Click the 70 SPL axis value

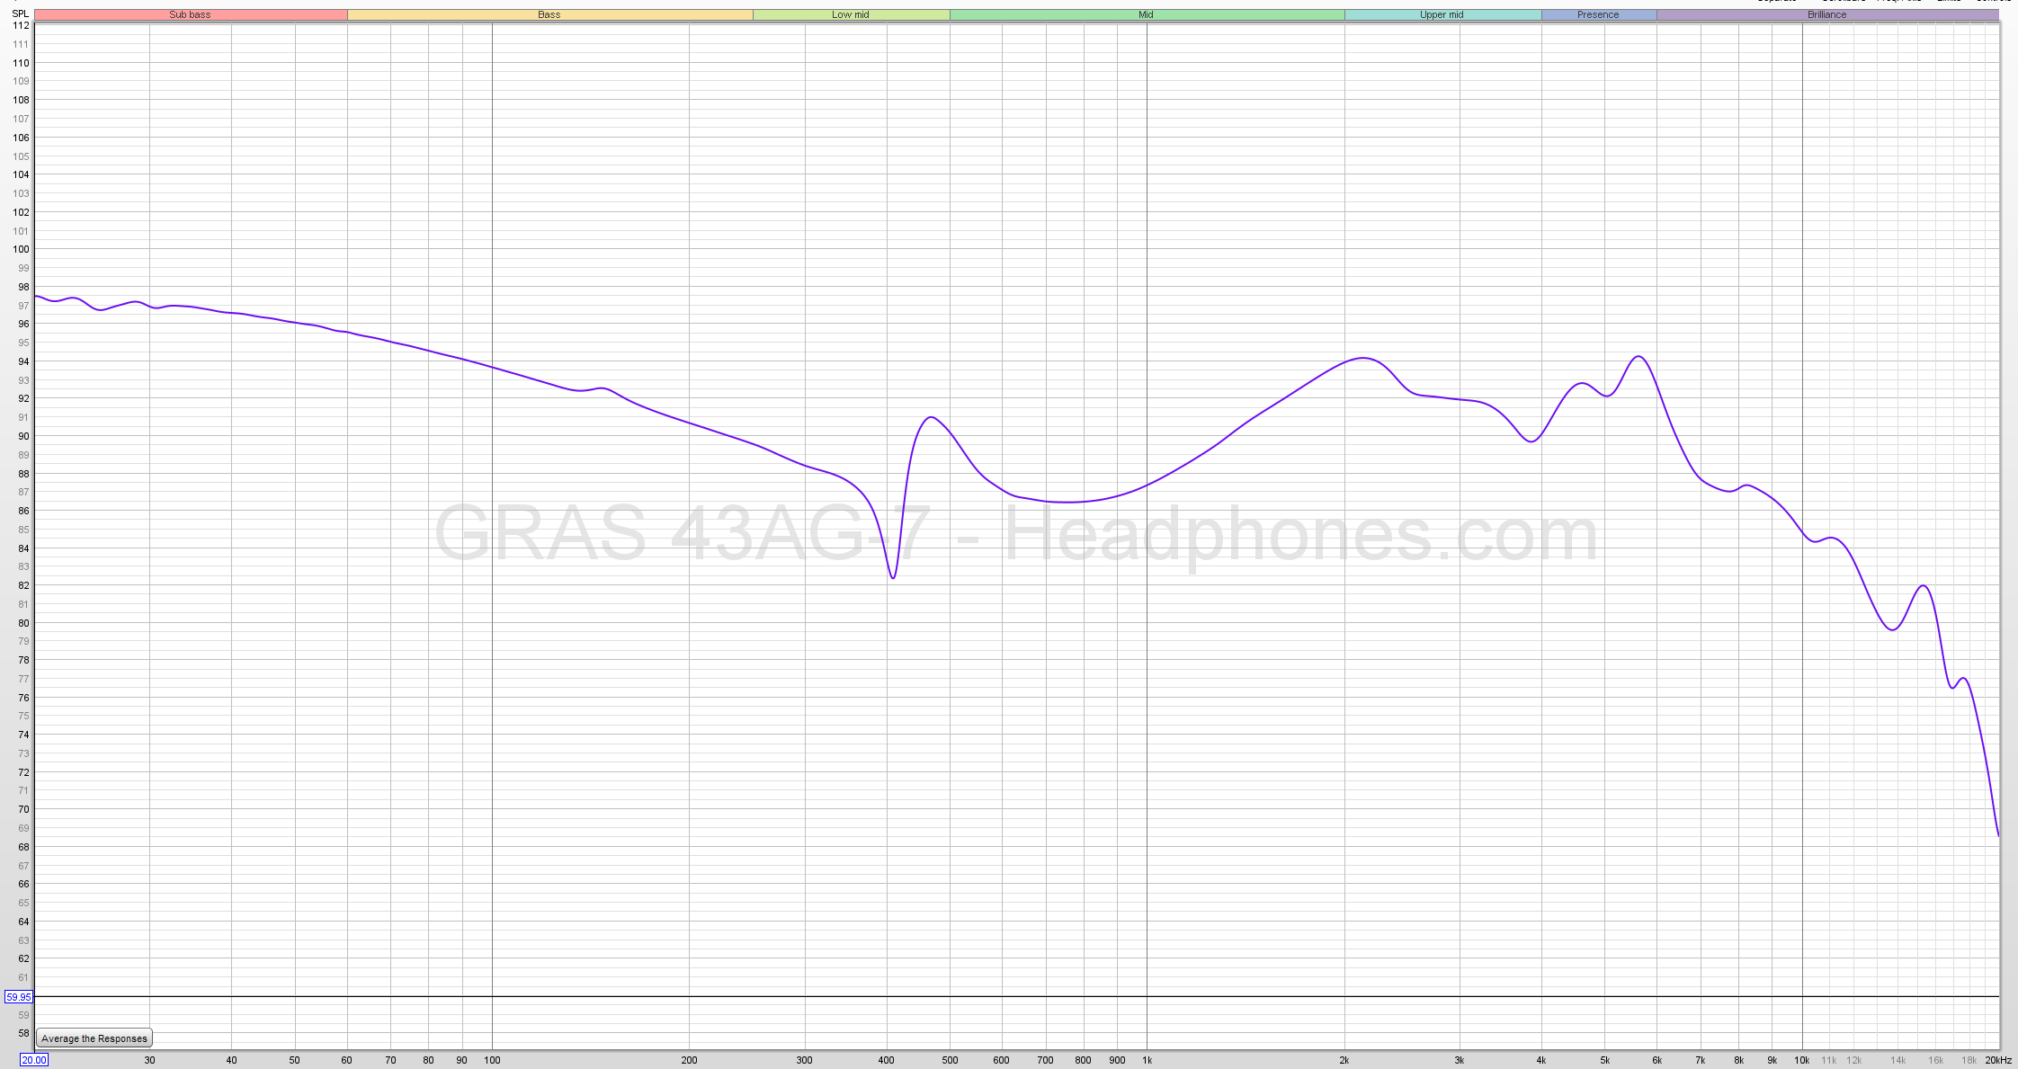tap(23, 809)
